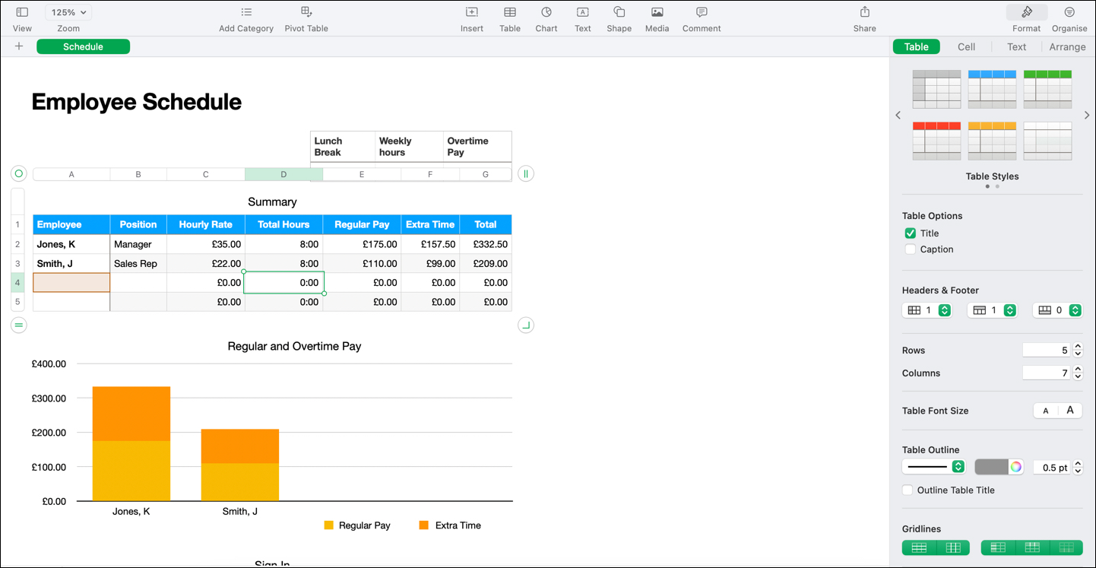
Task: Enable Outline Table Title
Action: coord(908,490)
